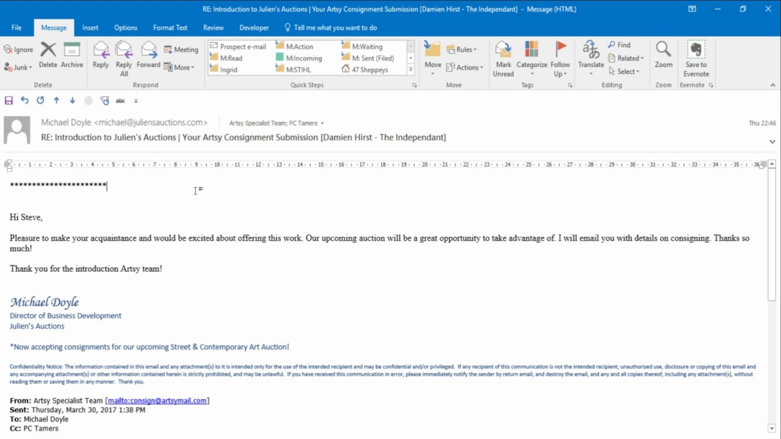Save email to Evernote
Screen dimensions: 781x439
click(696, 59)
